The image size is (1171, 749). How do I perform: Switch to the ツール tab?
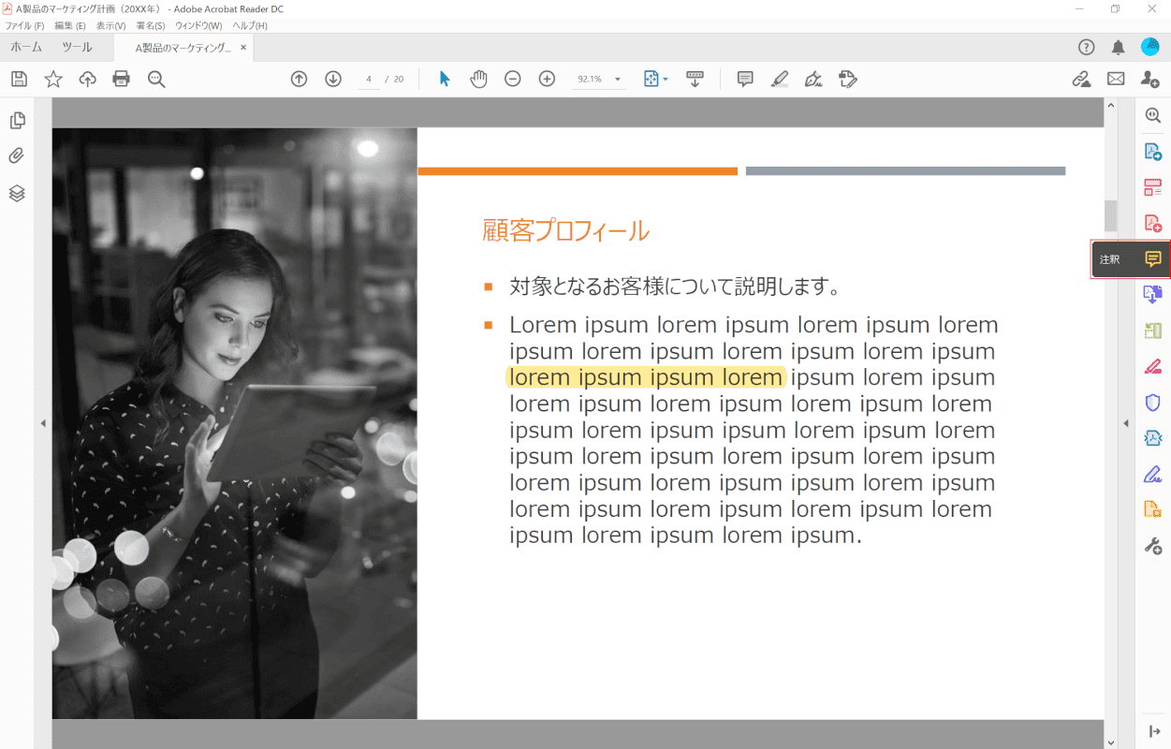click(77, 47)
